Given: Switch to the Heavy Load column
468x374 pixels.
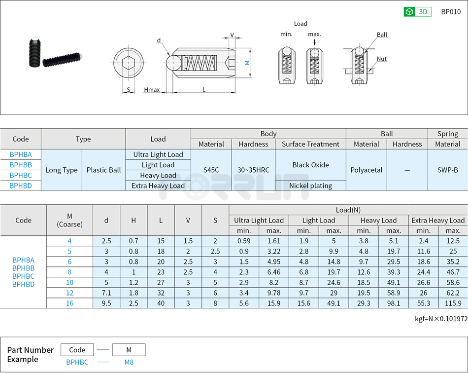Looking at the screenshot, I should pyautogui.click(x=378, y=220).
